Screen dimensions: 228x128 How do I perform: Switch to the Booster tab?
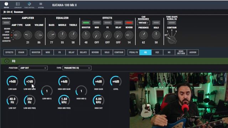tap(36, 52)
